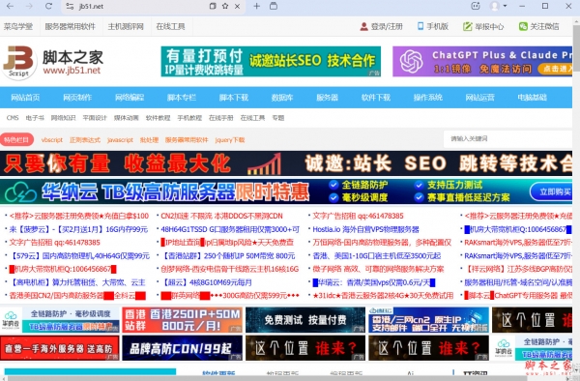Open the javascript featured link
Screen dimensions: 580x381
pos(120,140)
